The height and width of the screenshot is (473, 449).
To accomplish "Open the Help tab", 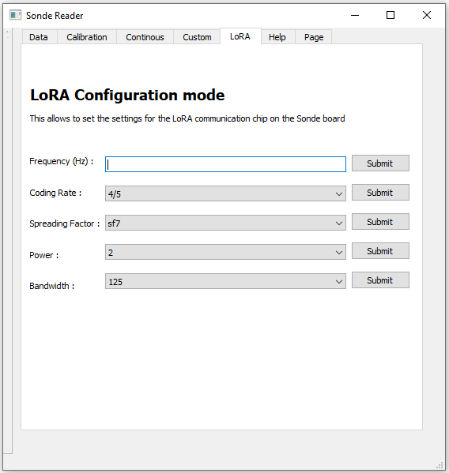I will 277,37.
